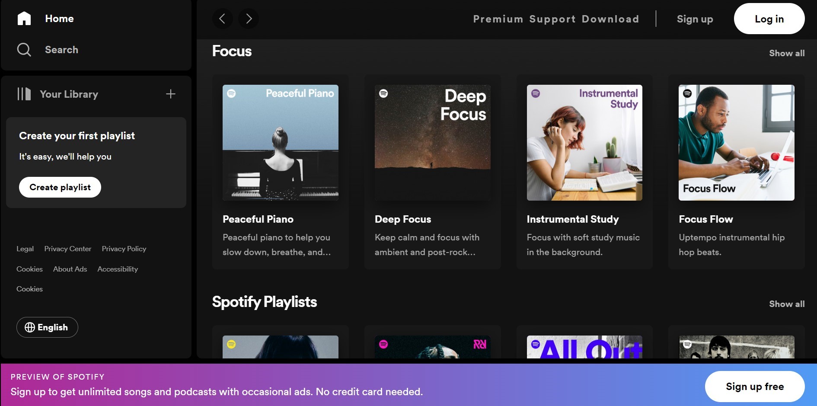Open the Instrumental Study playlist cover
The height and width of the screenshot is (406, 817).
[584, 143]
